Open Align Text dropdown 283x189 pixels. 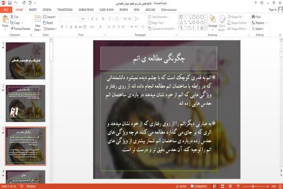[x=156, y=23]
